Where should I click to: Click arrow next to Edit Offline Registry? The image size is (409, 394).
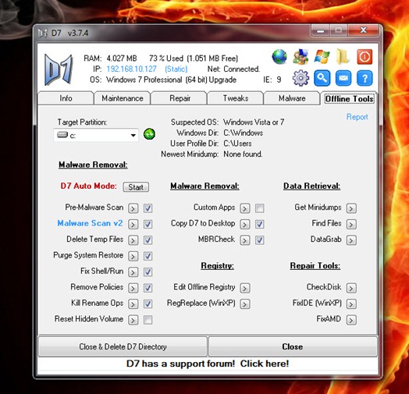pyautogui.click(x=245, y=288)
